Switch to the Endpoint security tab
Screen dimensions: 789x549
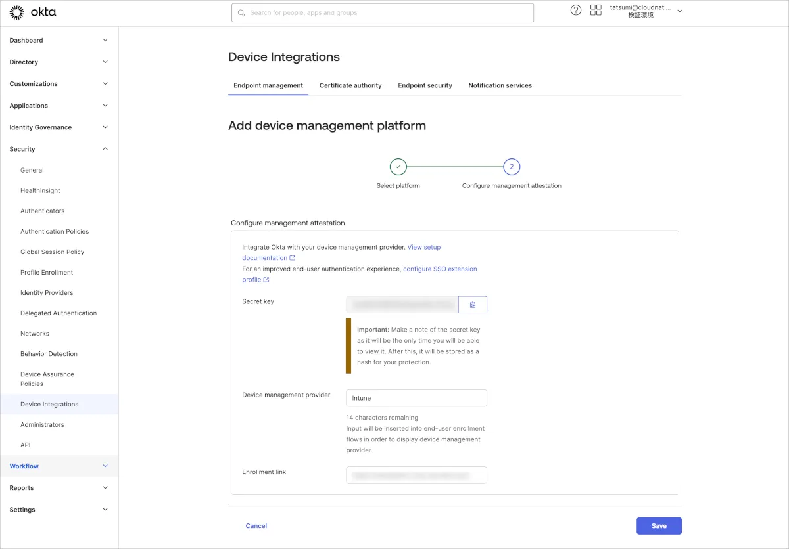pos(425,85)
